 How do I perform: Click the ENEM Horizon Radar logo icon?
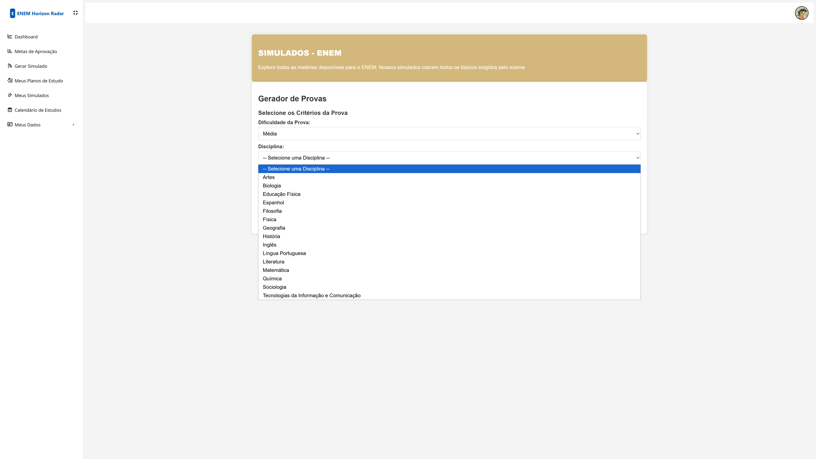13,13
